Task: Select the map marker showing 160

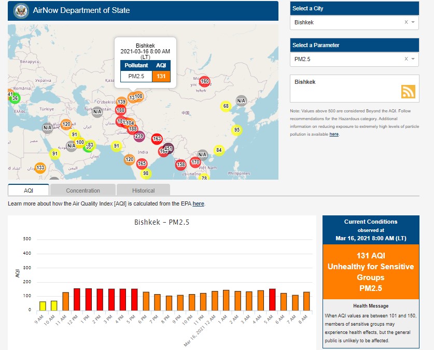Action: (204, 81)
